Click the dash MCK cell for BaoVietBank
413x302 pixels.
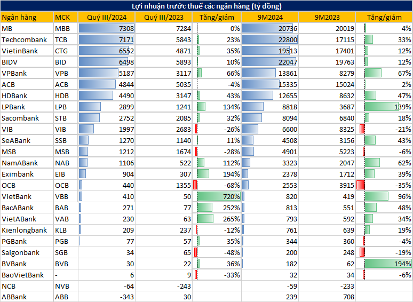pos(66,275)
